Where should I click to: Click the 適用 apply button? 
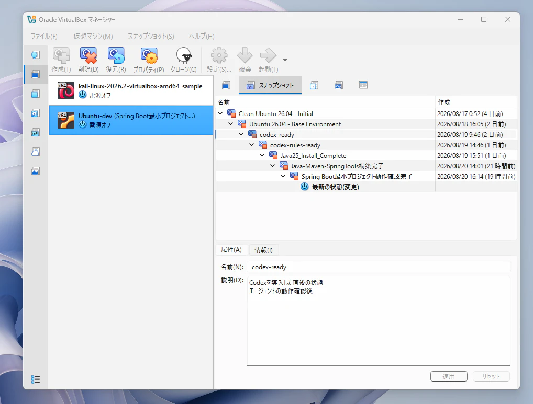449,376
